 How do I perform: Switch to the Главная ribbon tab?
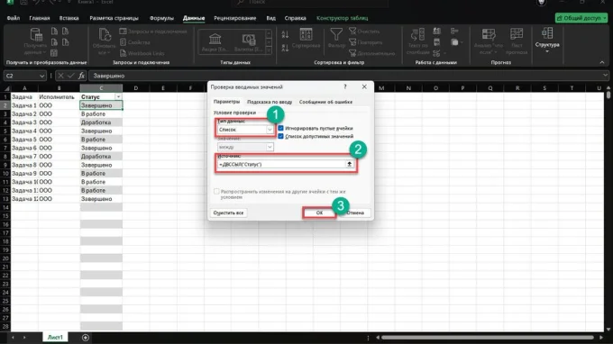pos(40,18)
